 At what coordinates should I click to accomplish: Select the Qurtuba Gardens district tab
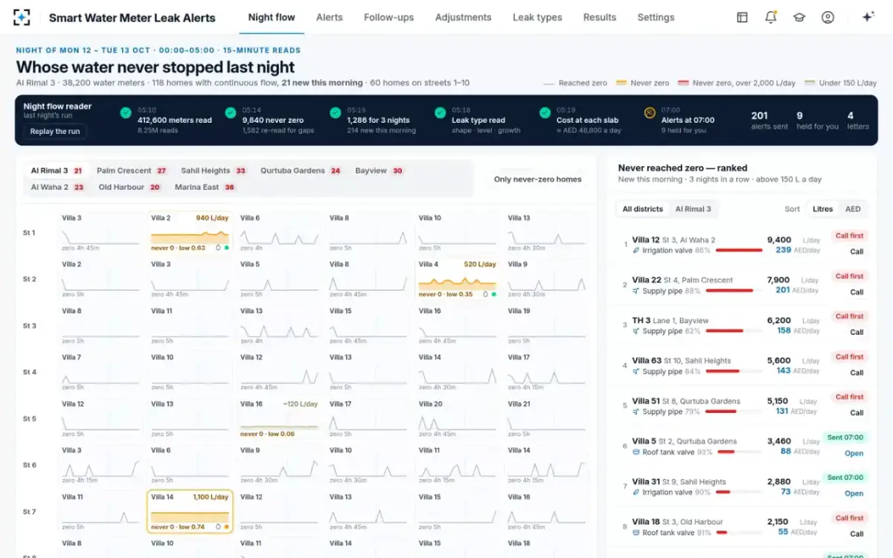301,170
